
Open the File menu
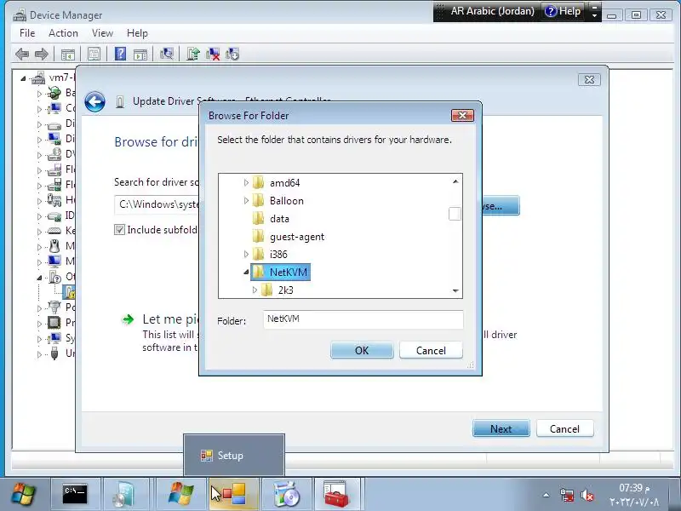pyautogui.click(x=27, y=33)
